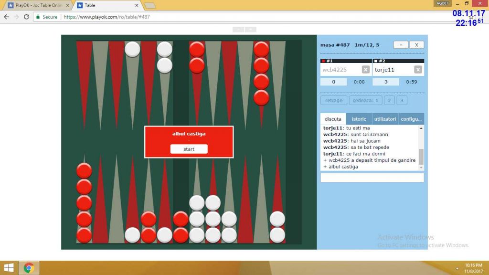Minimize the table panel with the dash button

click(x=401, y=45)
